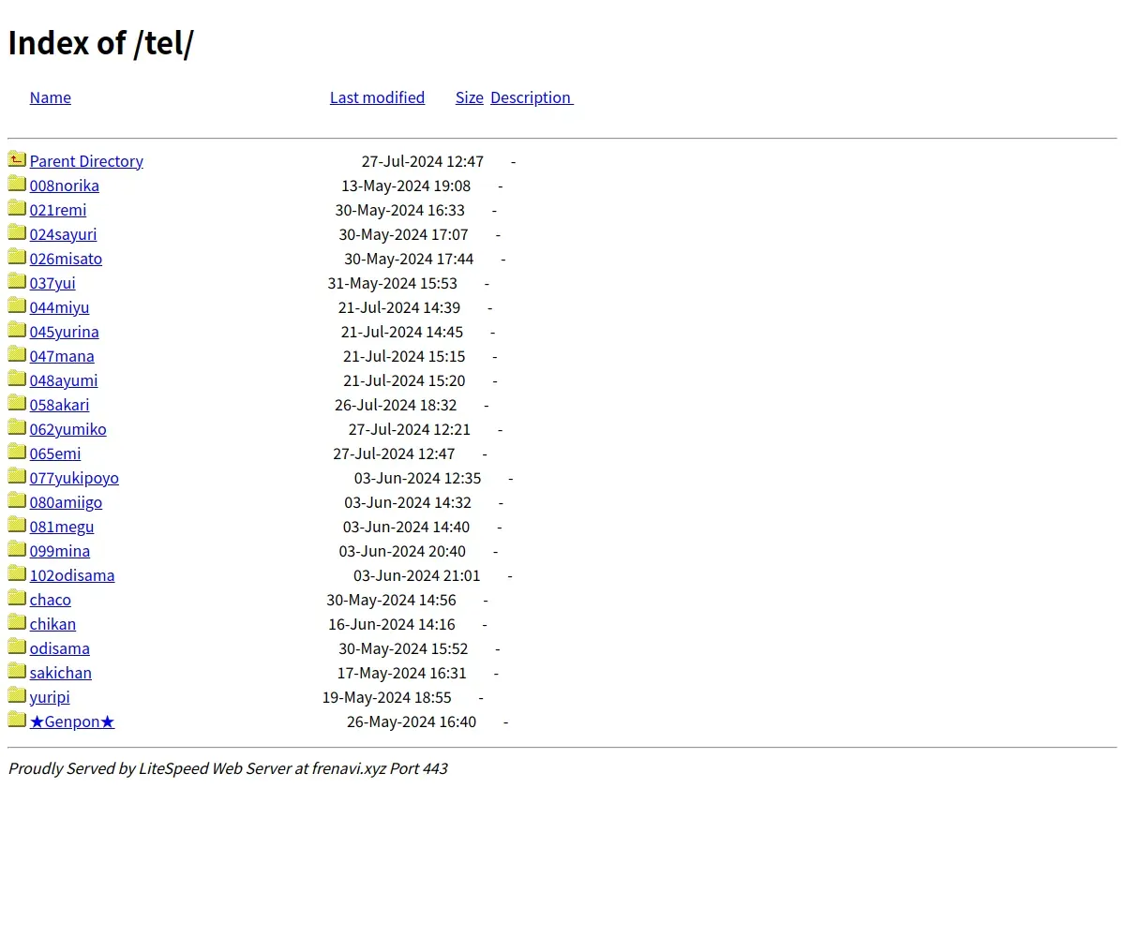Open the 024sayuri directory link
Viewport: 1125px width, 937px height.
[63, 234]
